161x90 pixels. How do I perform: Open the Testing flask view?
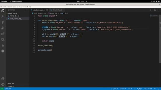[x=3, y=45]
